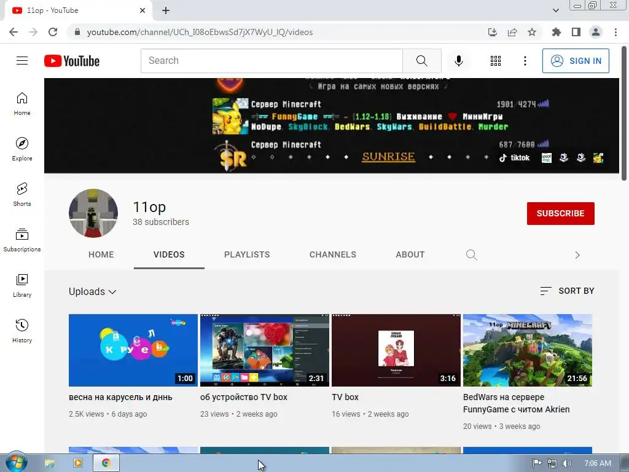
Task: Expand the Uploads dropdown
Action: point(93,291)
